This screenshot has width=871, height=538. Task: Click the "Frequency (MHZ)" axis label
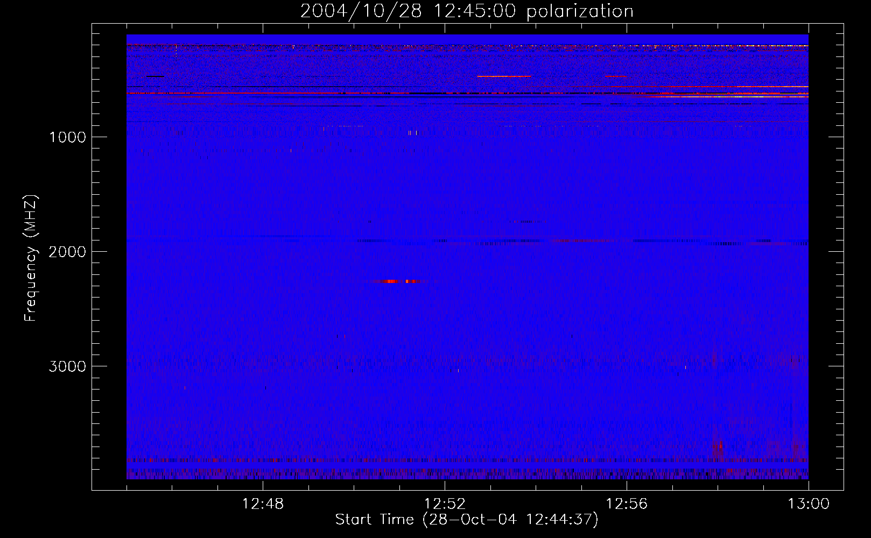(x=31, y=258)
